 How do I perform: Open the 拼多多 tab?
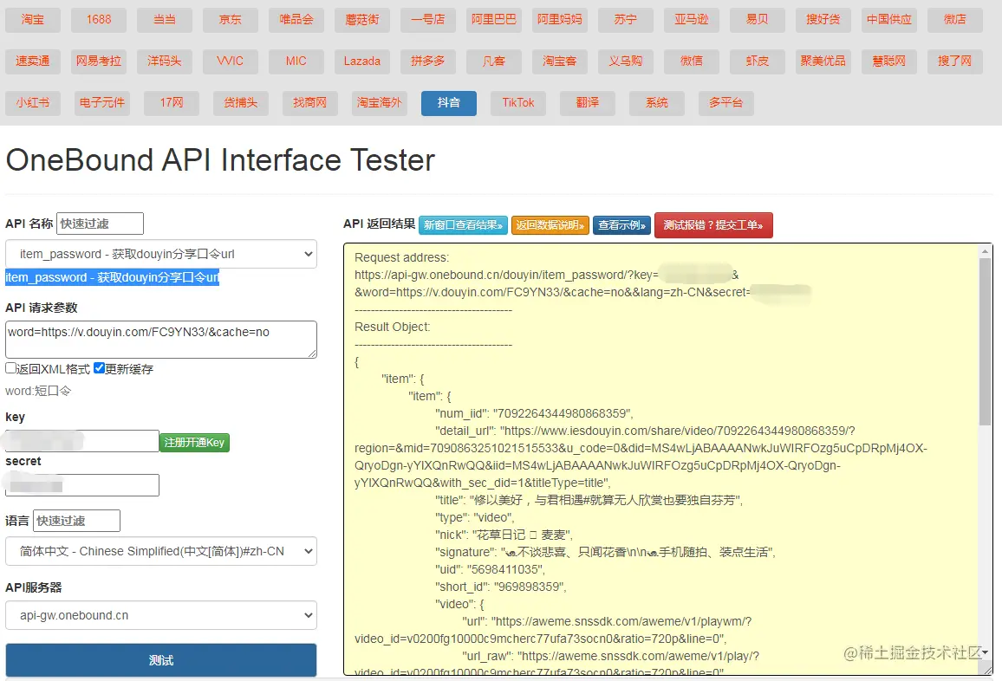click(427, 62)
